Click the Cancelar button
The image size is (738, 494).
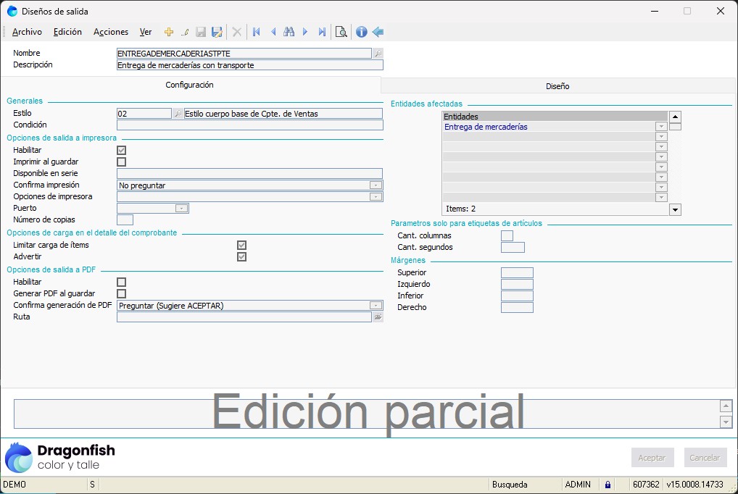tap(705, 458)
